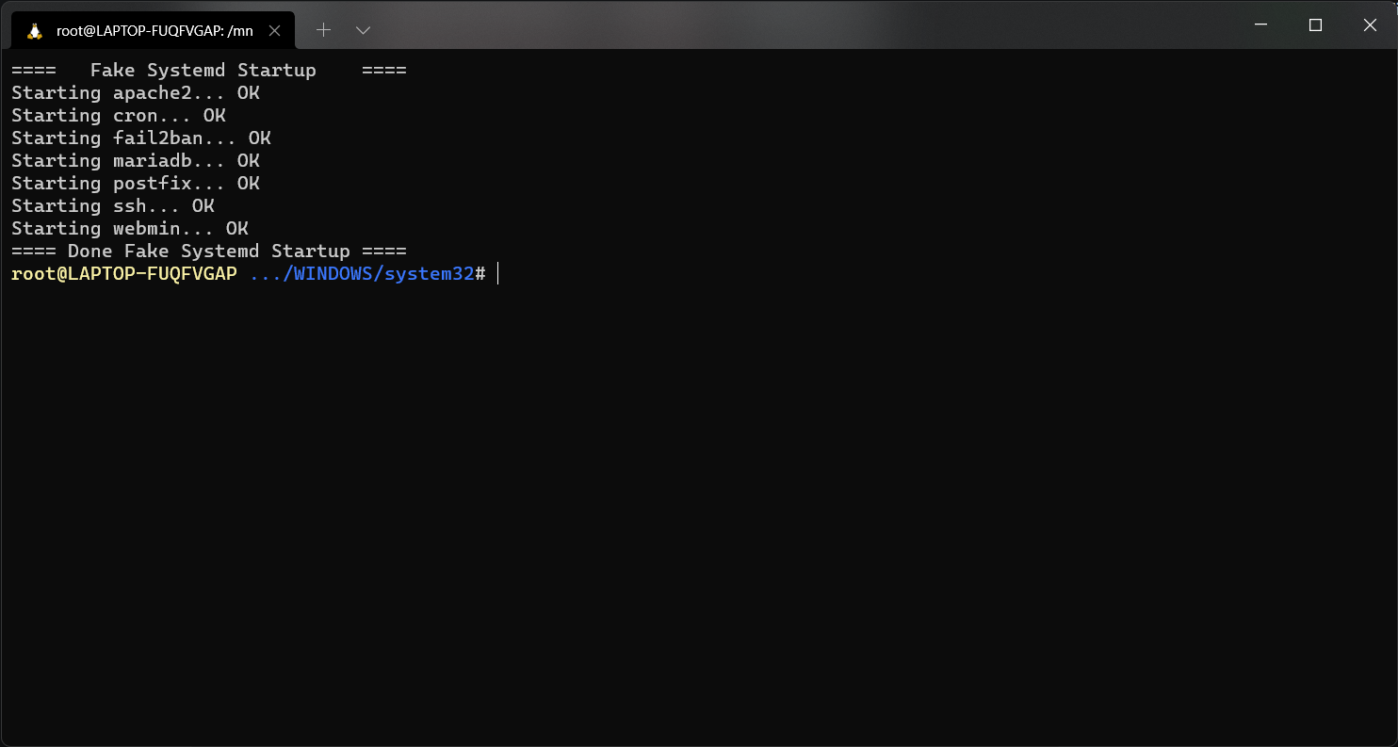Click the "Starting cron... OK" output line
This screenshot has height=747, width=1398.
pos(118,116)
